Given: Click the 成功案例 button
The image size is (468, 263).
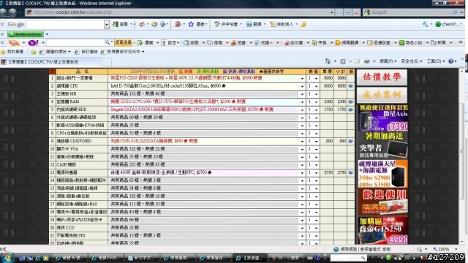Looking at the screenshot, I should tap(382, 95).
